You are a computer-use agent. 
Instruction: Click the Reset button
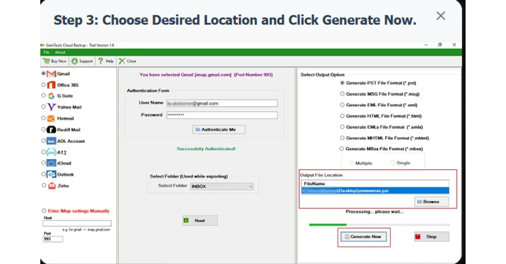(x=200, y=220)
